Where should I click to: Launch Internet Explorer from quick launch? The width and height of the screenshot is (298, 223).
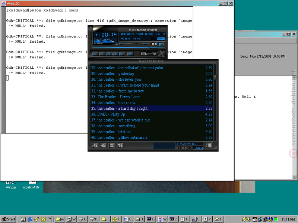[30, 219]
